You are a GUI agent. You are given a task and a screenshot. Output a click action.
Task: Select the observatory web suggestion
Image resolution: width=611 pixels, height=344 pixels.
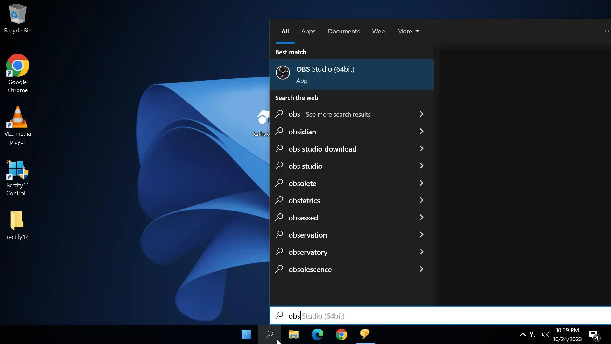(x=308, y=252)
